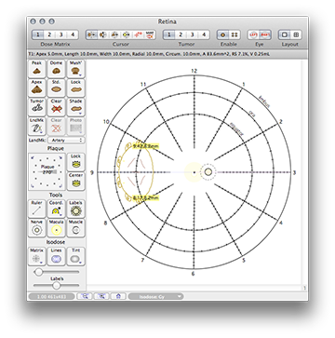
Task: Select Dose Matrix 1
Action: point(38,34)
